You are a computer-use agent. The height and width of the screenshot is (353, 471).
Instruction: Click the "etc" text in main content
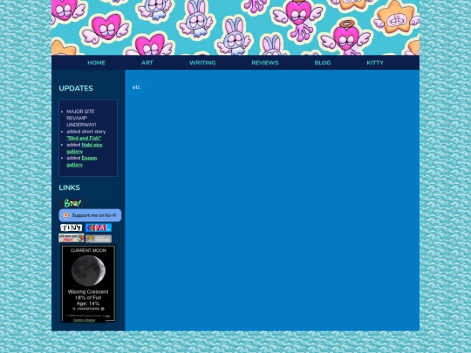pos(136,87)
